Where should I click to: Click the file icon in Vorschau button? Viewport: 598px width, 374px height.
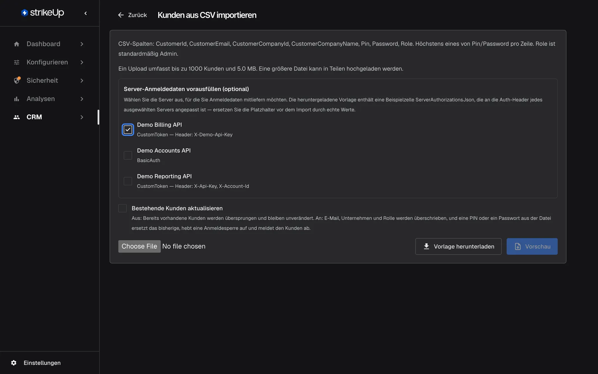518,246
